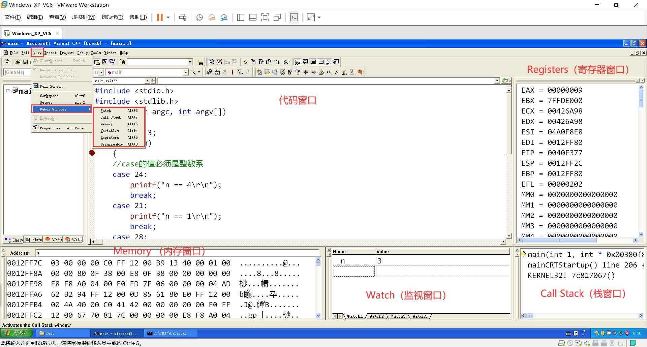647x347 pixels.
Task: Click the red exclamation Execute Program icon
Action: click(233, 72)
